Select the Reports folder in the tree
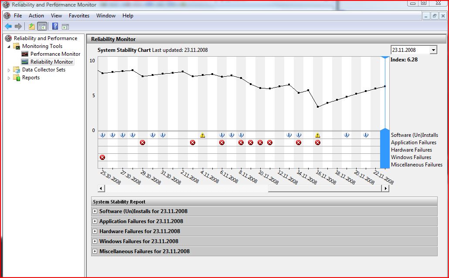This screenshot has width=449, height=278. 31,78
